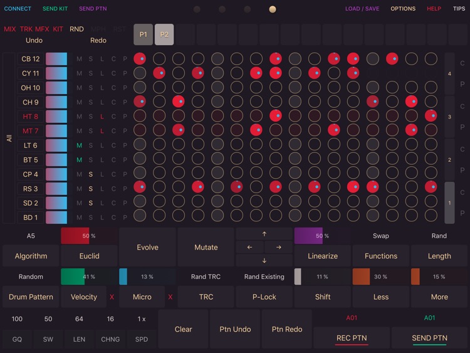Open the TRK tab
Image resolution: width=470 pixels, height=353 pixels.
click(26, 29)
